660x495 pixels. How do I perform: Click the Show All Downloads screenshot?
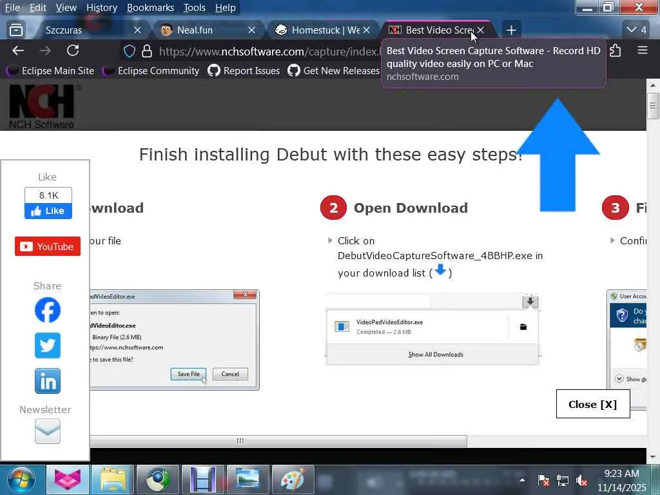(432, 329)
